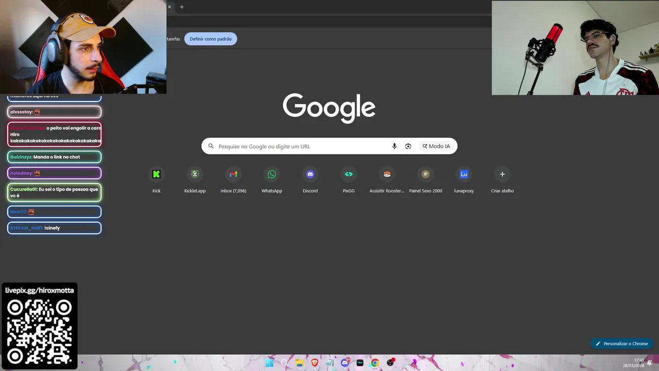
Task: Click the Google logo
Action: click(x=329, y=108)
